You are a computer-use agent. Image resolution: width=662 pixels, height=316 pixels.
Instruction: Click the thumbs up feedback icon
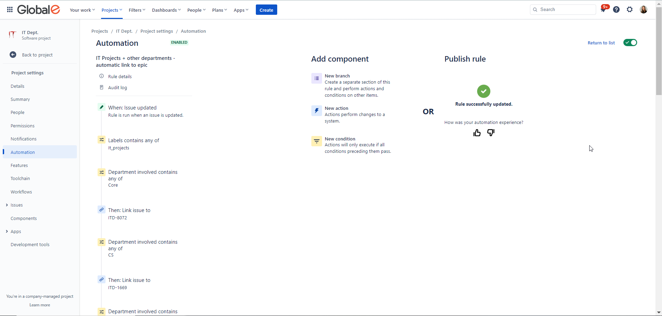(x=477, y=133)
